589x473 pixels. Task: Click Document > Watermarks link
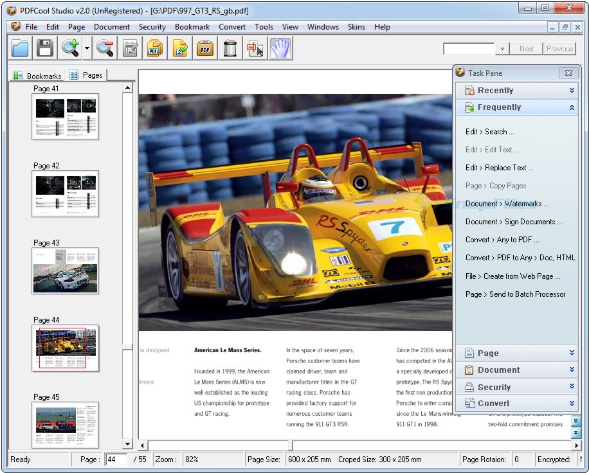click(x=507, y=204)
